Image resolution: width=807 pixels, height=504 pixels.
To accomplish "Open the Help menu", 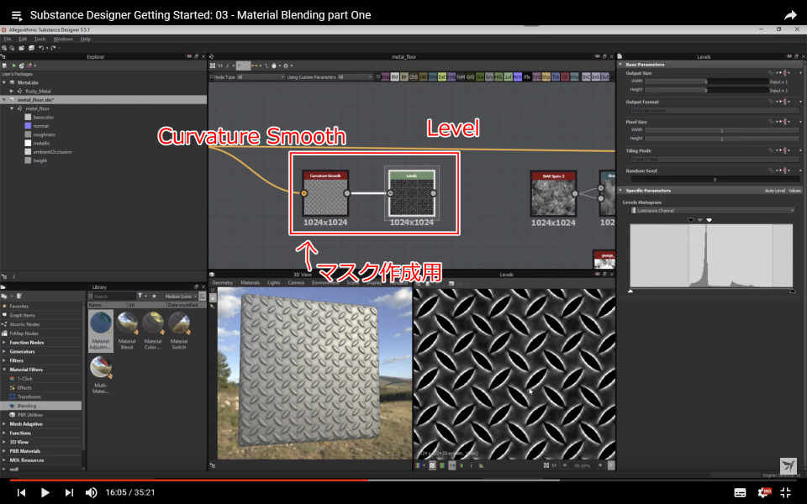I will [x=86, y=39].
